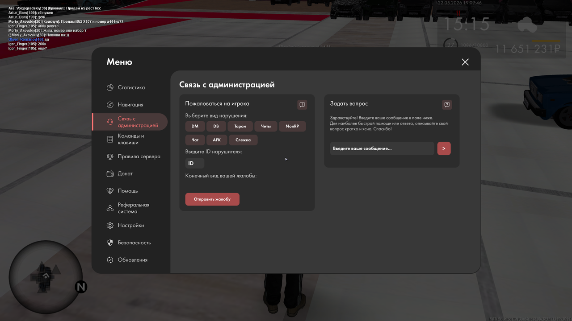Click the list icon beside Команды и клавиши
Image resolution: width=572 pixels, height=321 pixels.
[110, 140]
